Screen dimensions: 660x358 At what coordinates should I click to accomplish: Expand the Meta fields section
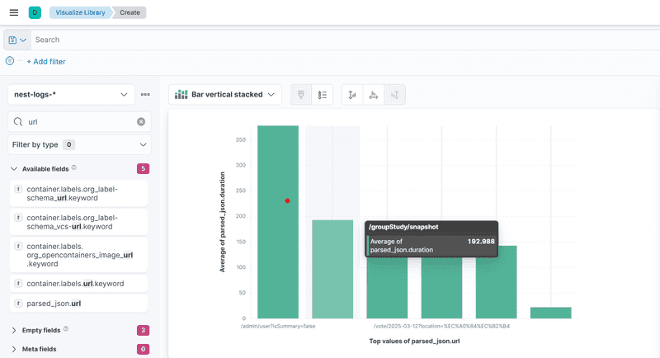coord(14,349)
